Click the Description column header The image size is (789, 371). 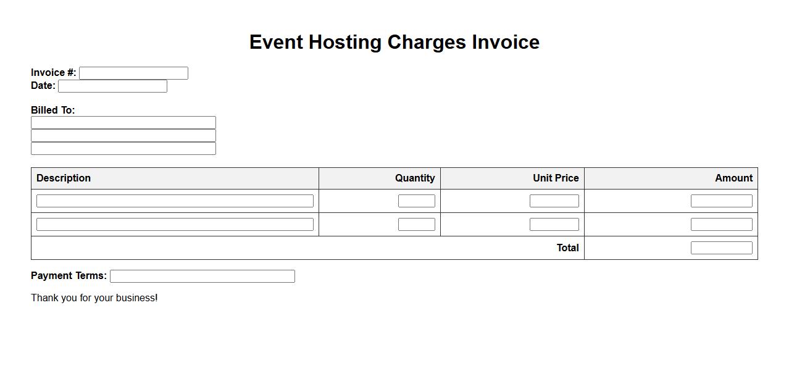pyautogui.click(x=64, y=178)
